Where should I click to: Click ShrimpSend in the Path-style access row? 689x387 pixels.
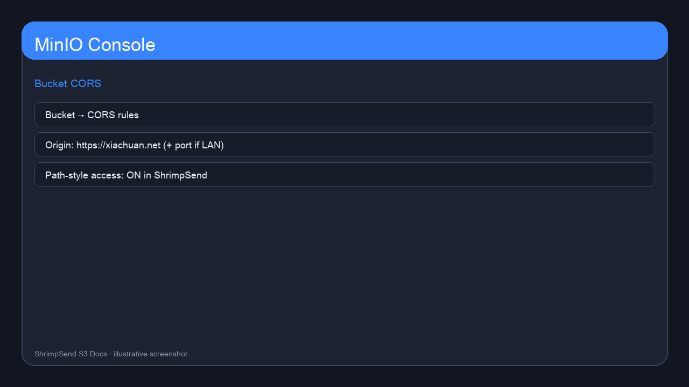coord(180,175)
